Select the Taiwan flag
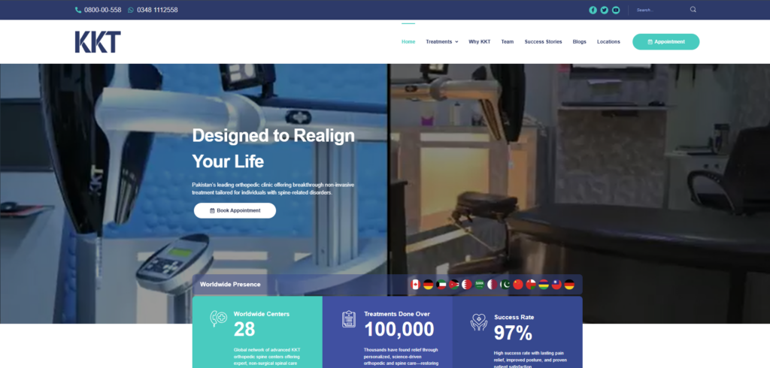The image size is (770, 368). point(556,285)
